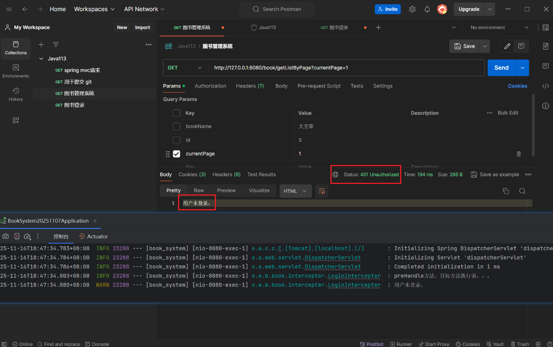Open the hamburger menu in the top bar
The height and width of the screenshot is (347, 553).
[x=9, y=9]
